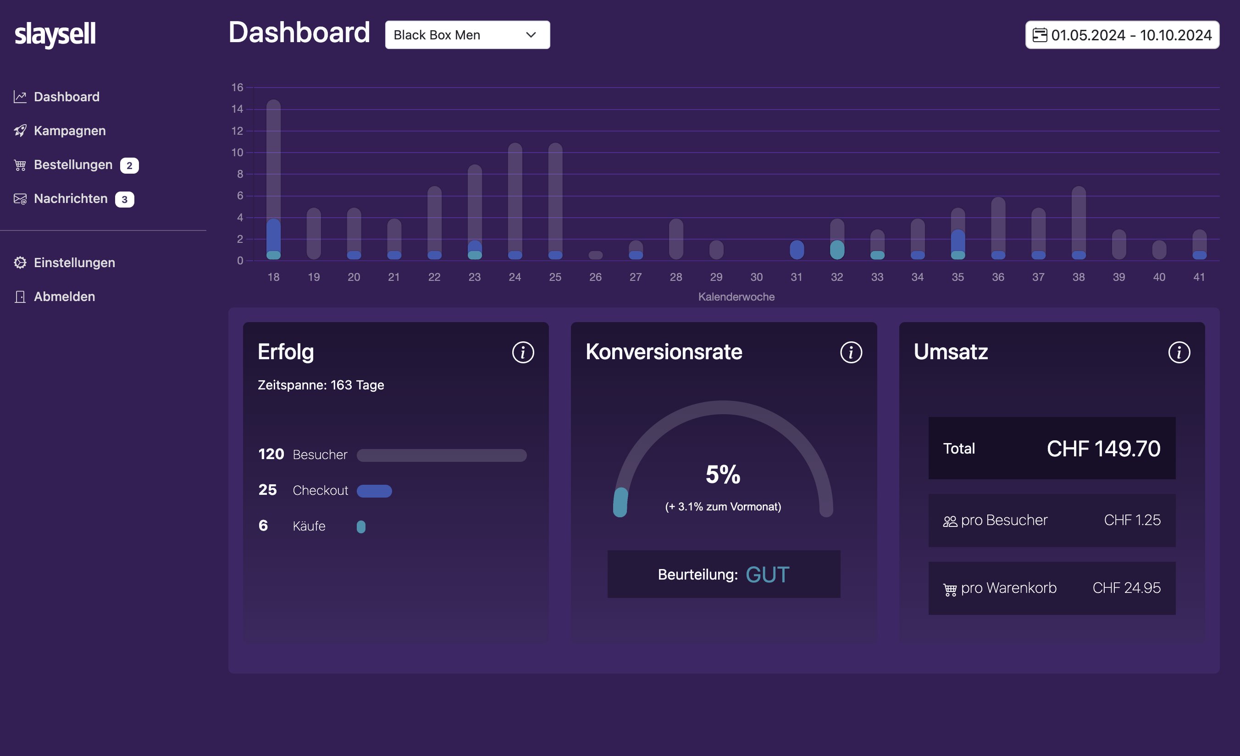1240x756 pixels.
Task: Click the 'Erfolg' card title
Action: 286,352
